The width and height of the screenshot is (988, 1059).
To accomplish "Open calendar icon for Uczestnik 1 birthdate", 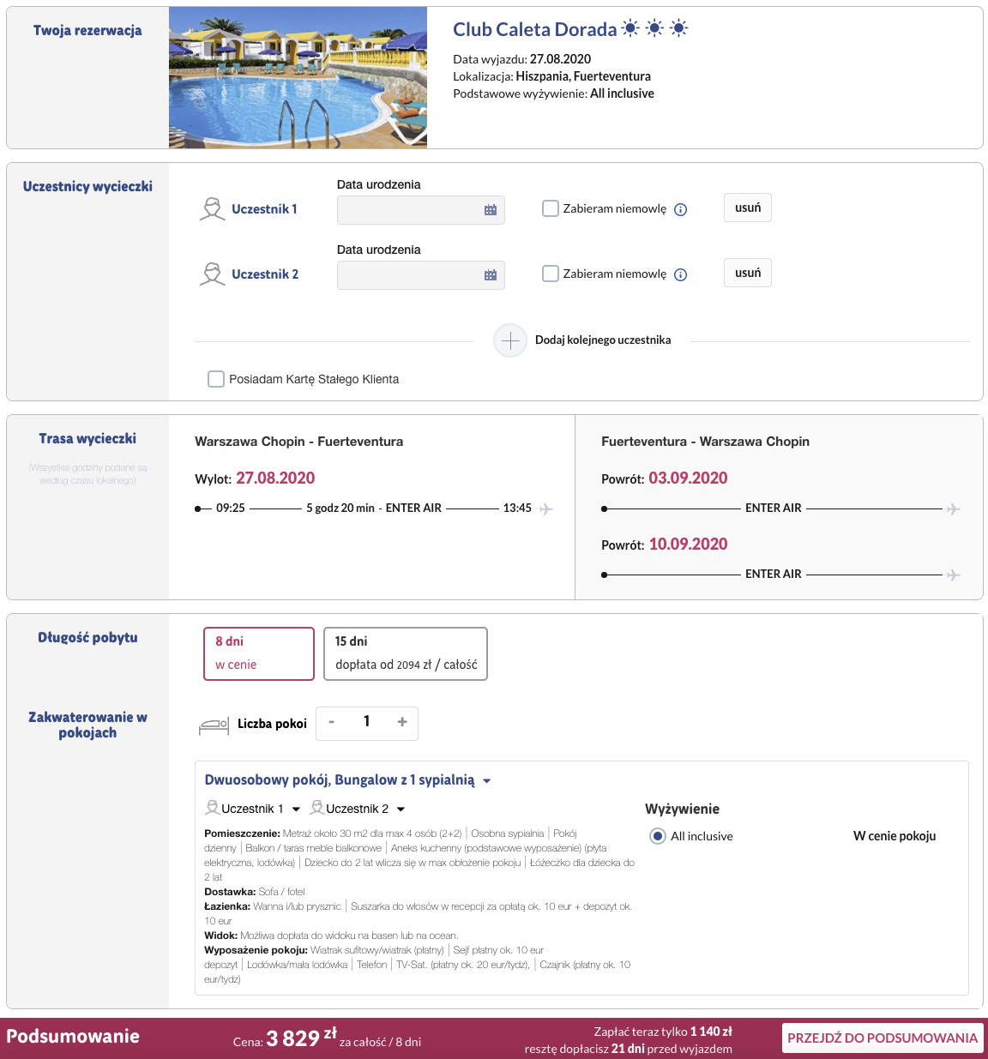I will point(491,210).
